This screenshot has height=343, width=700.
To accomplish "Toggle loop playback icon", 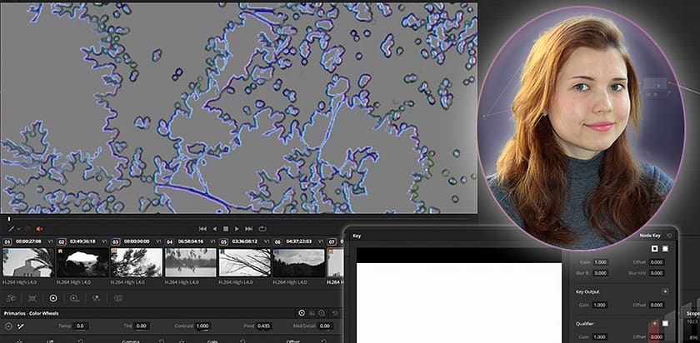I will coord(262,229).
